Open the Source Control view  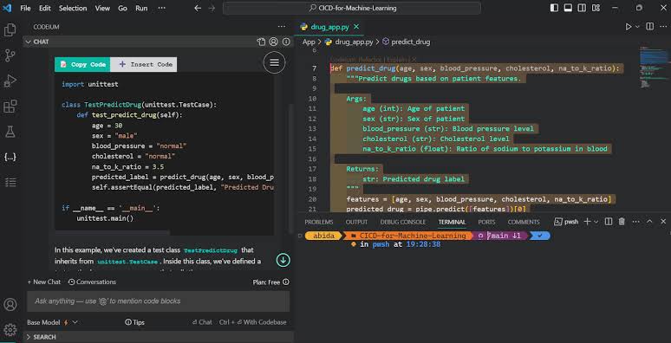click(10, 55)
